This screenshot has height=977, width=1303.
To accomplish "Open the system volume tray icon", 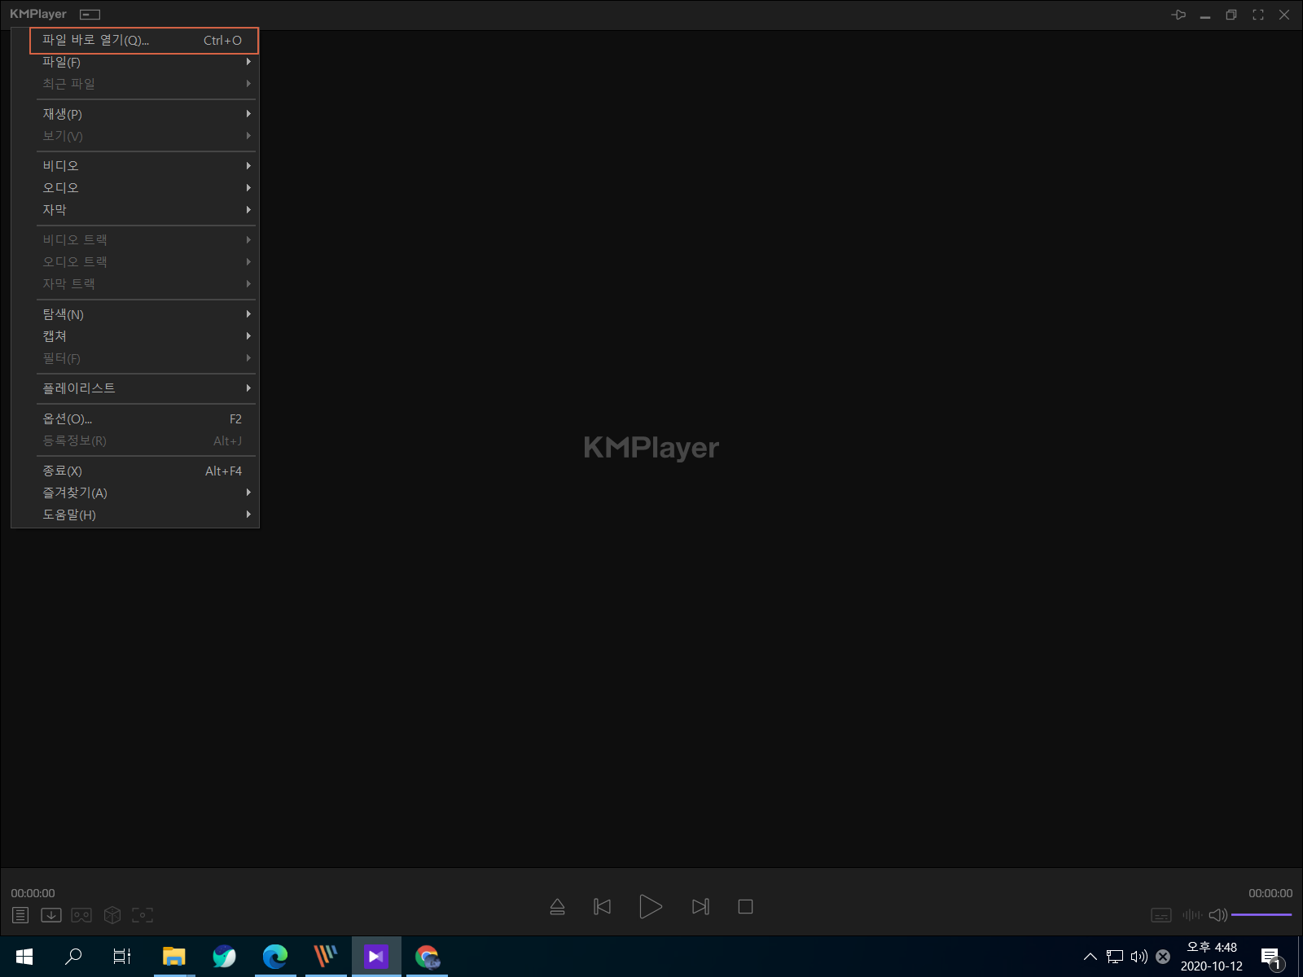I will click(x=1139, y=957).
